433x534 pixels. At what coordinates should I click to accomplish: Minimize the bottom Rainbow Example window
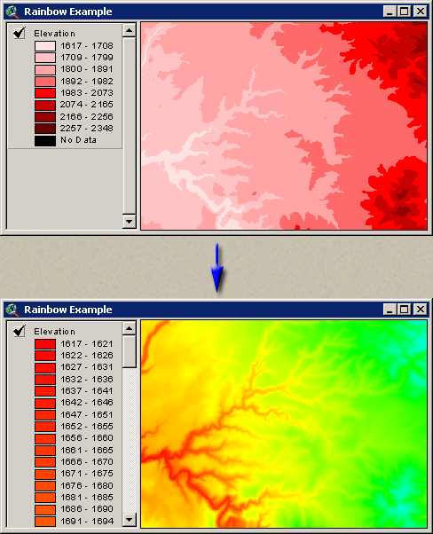coord(390,310)
